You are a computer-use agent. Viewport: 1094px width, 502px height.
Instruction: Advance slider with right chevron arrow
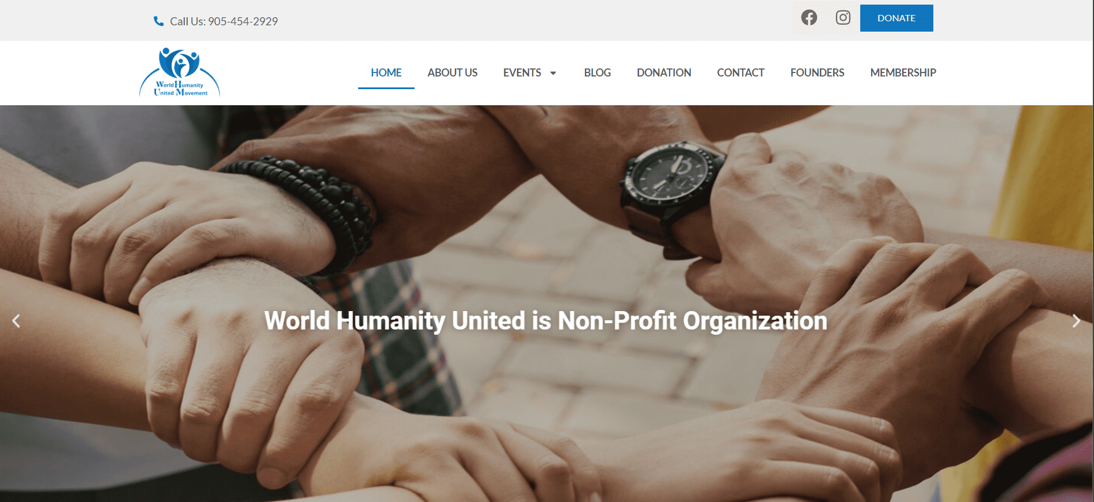[x=1076, y=321]
